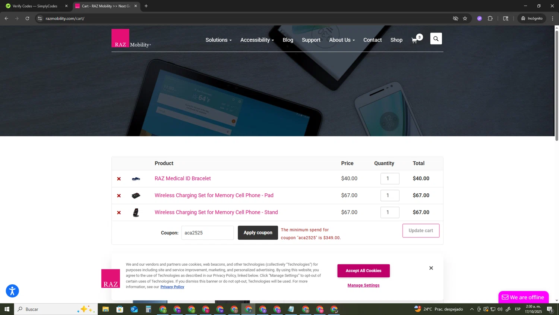This screenshot has height=315, width=559.
Task: Open Windows Start menu
Action: click(x=7, y=309)
